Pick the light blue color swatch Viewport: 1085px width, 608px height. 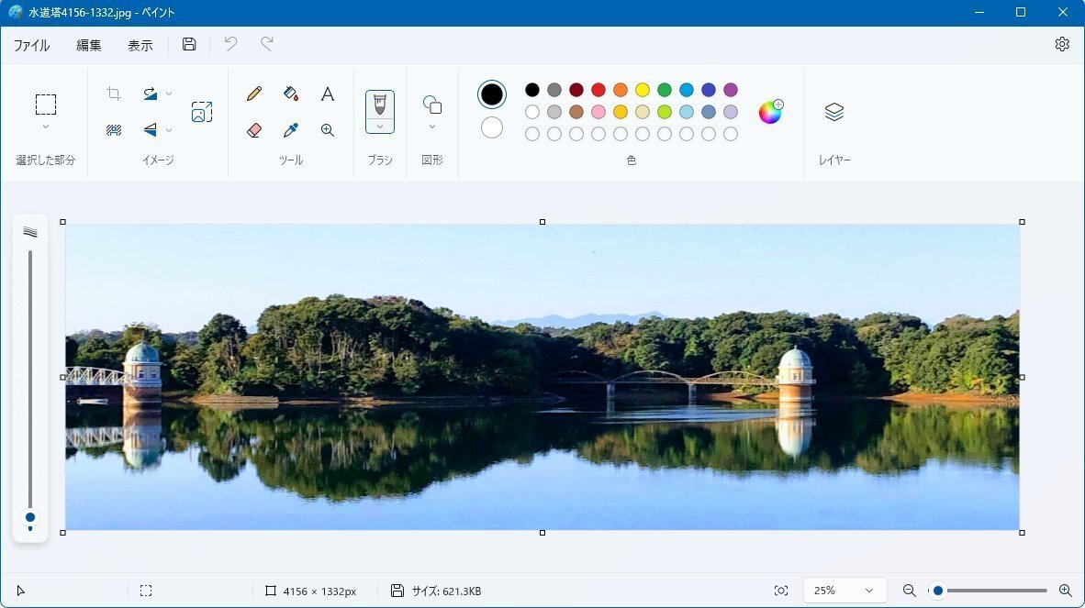click(687, 112)
